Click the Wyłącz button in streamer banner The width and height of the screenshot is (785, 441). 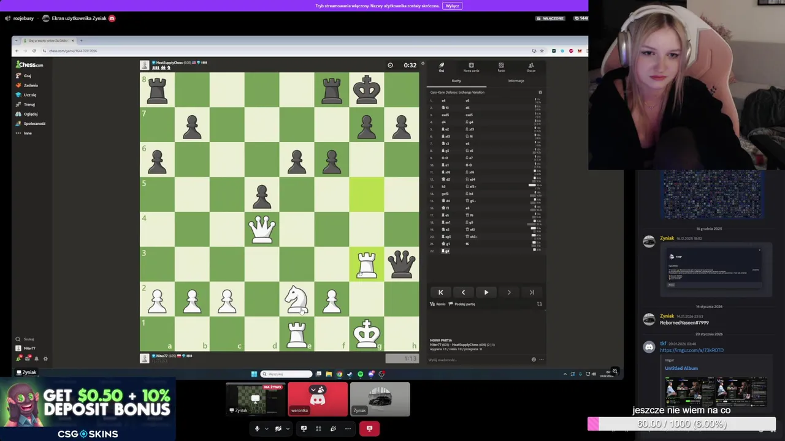click(452, 6)
